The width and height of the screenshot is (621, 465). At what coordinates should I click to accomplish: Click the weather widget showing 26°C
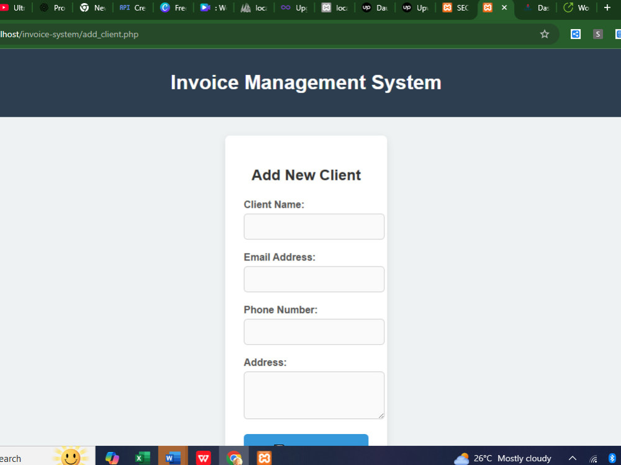(502, 458)
